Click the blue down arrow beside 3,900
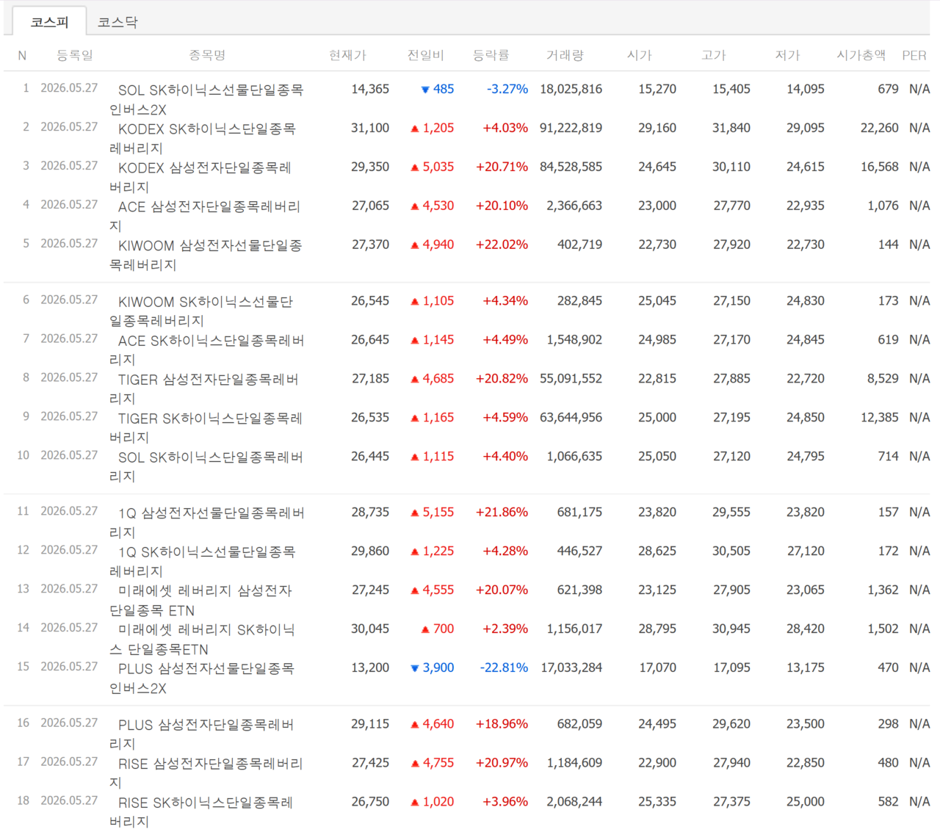Viewport: 940px width, 832px height. pyautogui.click(x=415, y=668)
